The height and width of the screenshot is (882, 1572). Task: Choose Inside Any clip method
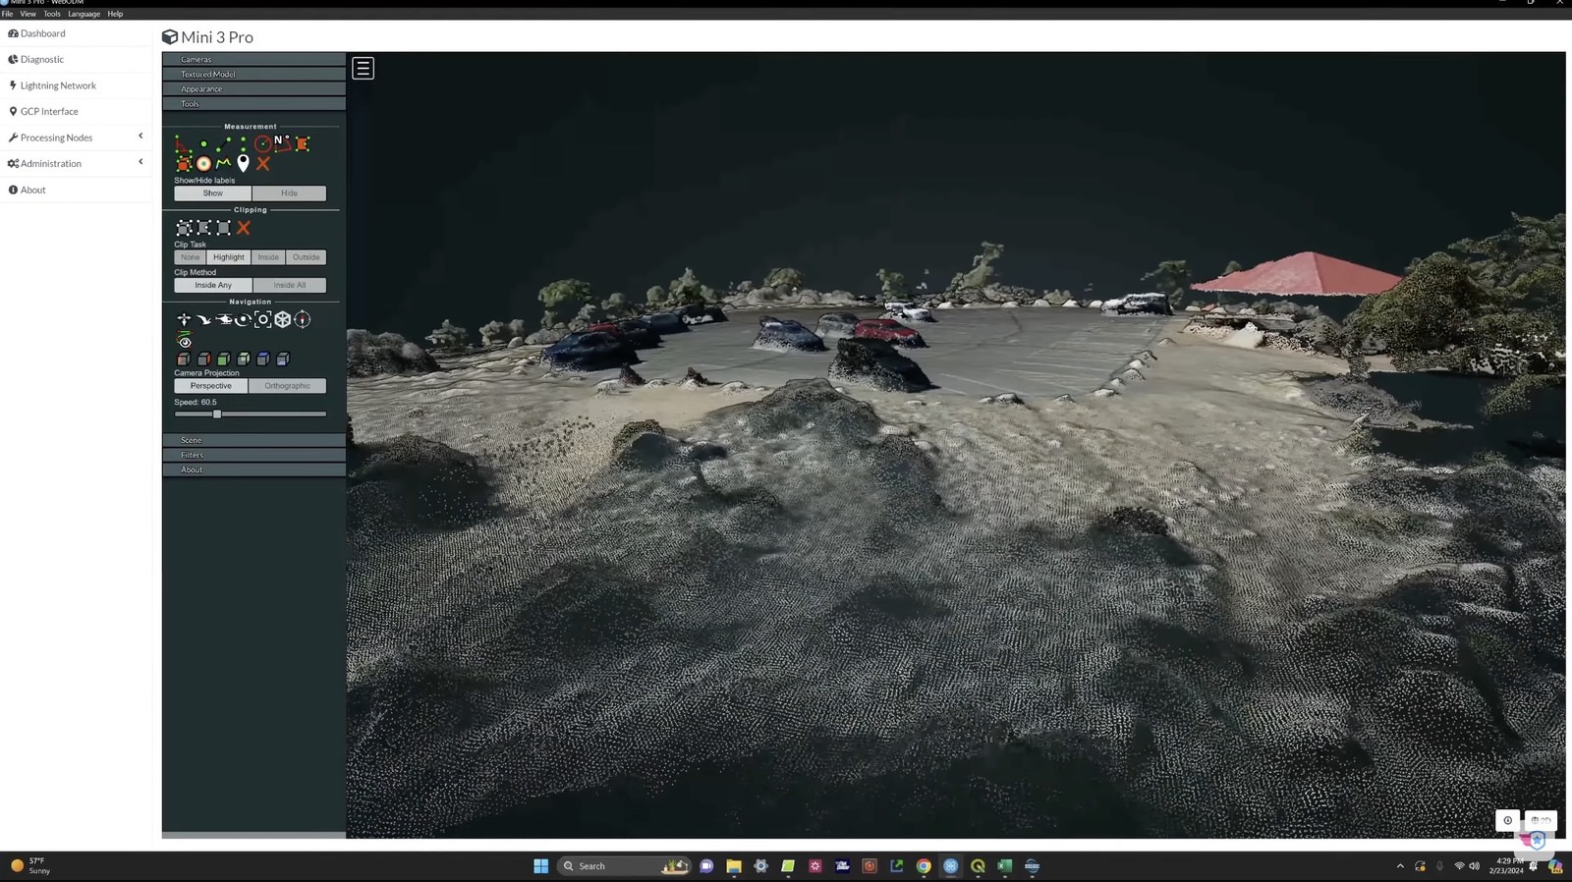tap(213, 285)
